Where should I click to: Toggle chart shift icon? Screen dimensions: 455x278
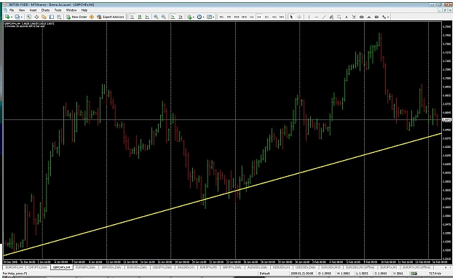[181, 17]
